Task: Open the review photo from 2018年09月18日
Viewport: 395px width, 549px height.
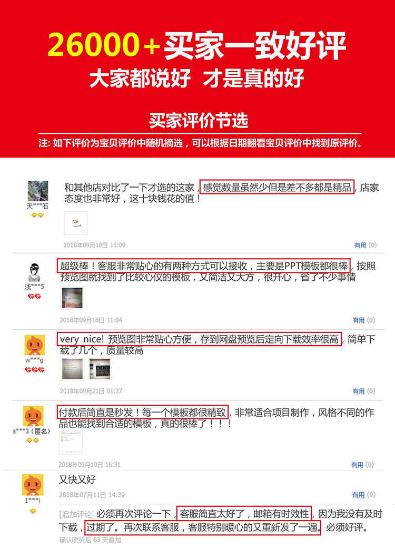Action: 76,223
